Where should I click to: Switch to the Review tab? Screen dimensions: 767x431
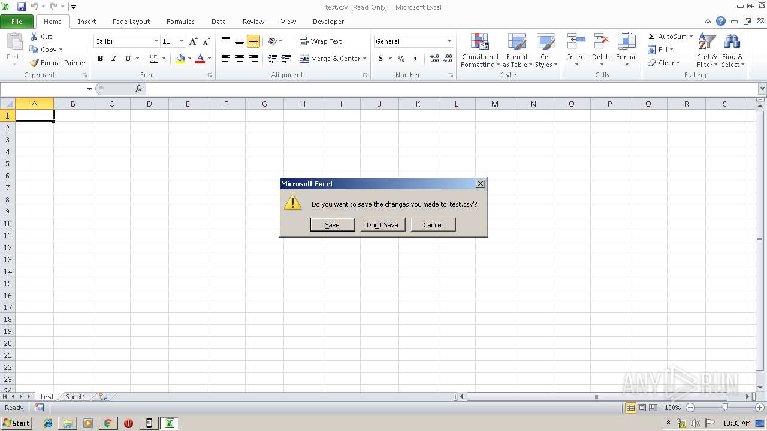(253, 22)
